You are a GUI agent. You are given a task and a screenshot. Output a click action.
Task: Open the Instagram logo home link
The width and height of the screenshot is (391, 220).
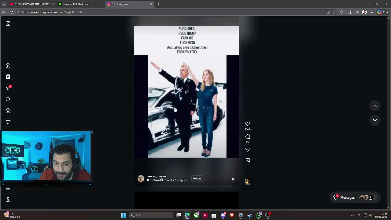point(8,24)
